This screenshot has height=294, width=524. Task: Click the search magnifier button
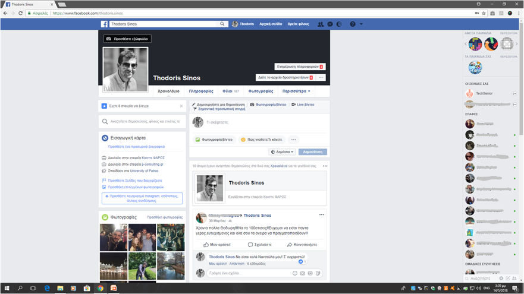(x=223, y=24)
